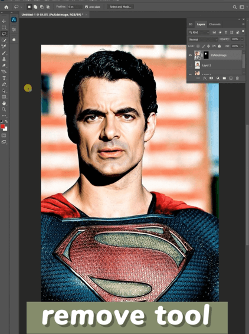Select the PsAideImage layer mask thumbnail
The image size is (249, 334).
pyautogui.click(x=206, y=55)
